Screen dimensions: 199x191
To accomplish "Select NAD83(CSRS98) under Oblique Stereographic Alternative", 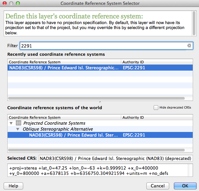I will (74, 135).
